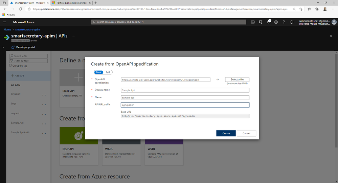This screenshot has width=338, height=183.
Task: Open the browser zoom magnifier icon
Action: point(294,9)
